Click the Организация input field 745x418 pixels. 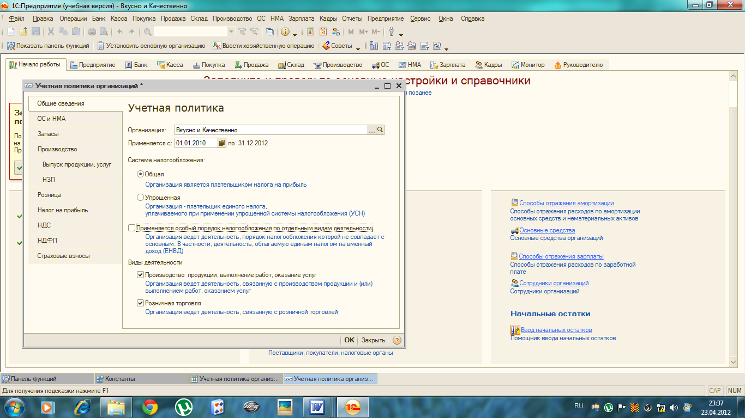pyautogui.click(x=271, y=130)
